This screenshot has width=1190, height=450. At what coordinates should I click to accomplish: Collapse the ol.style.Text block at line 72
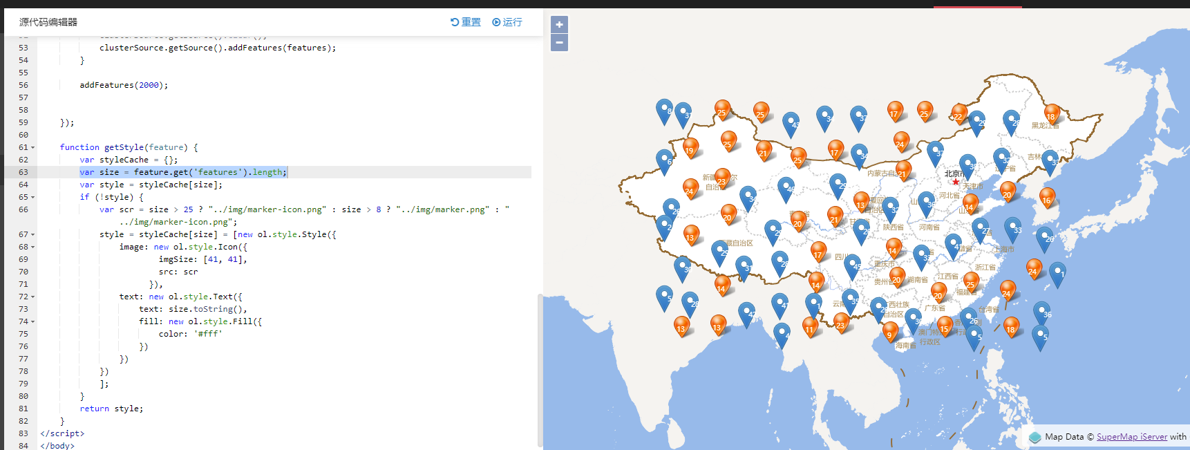[x=32, y=297]
